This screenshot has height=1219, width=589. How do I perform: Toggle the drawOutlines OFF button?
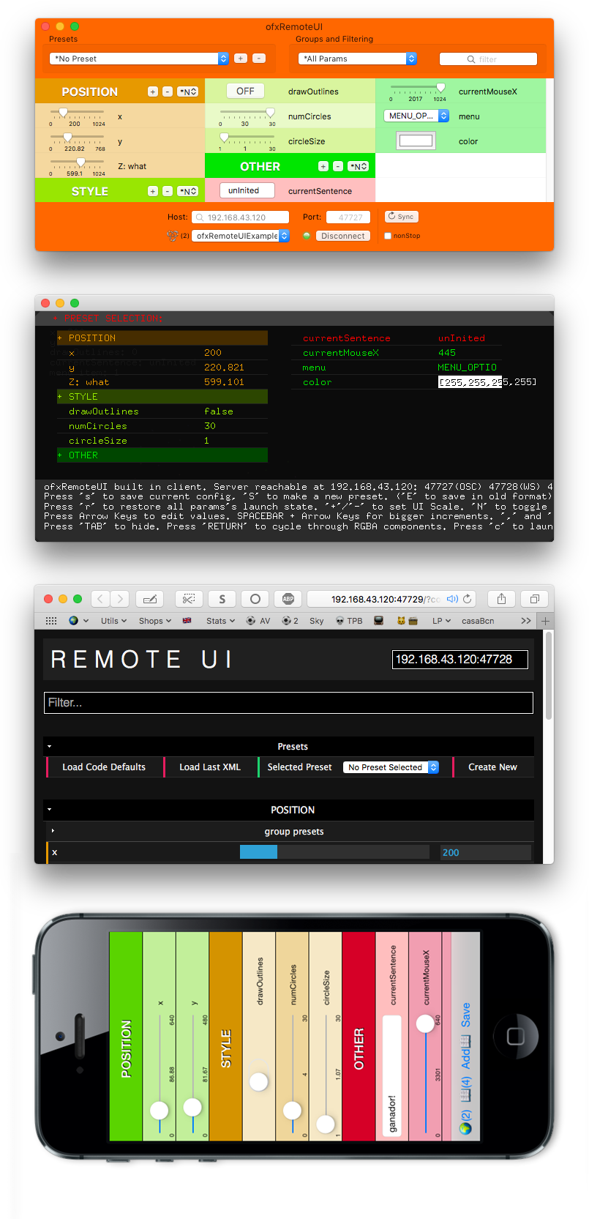(245, 92)
